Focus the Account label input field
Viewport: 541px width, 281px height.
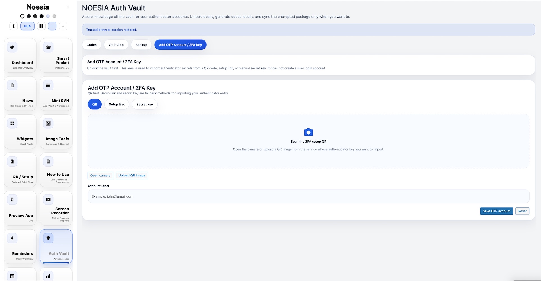tap(309, 196)
